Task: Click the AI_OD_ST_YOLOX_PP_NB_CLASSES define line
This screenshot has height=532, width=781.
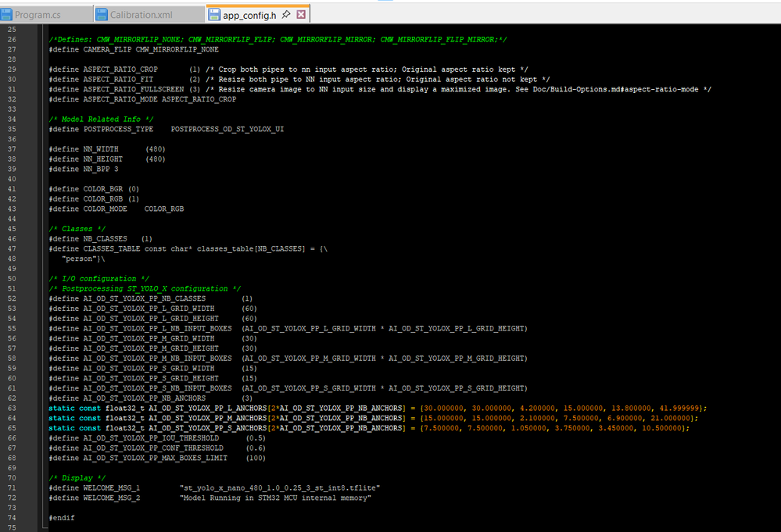Action: [150, 298]
